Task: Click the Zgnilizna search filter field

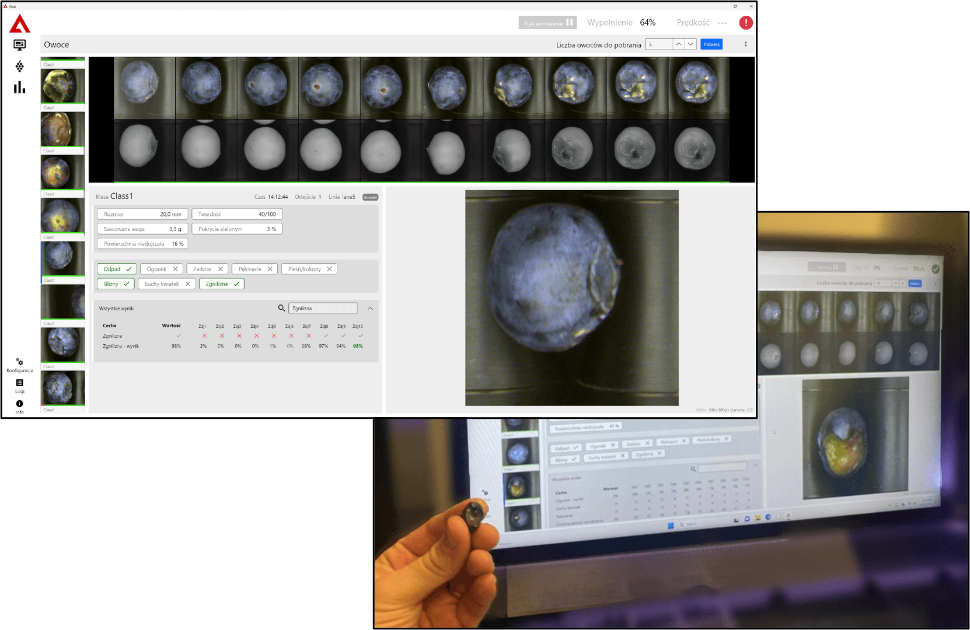Action: click(x=323, y=308)
